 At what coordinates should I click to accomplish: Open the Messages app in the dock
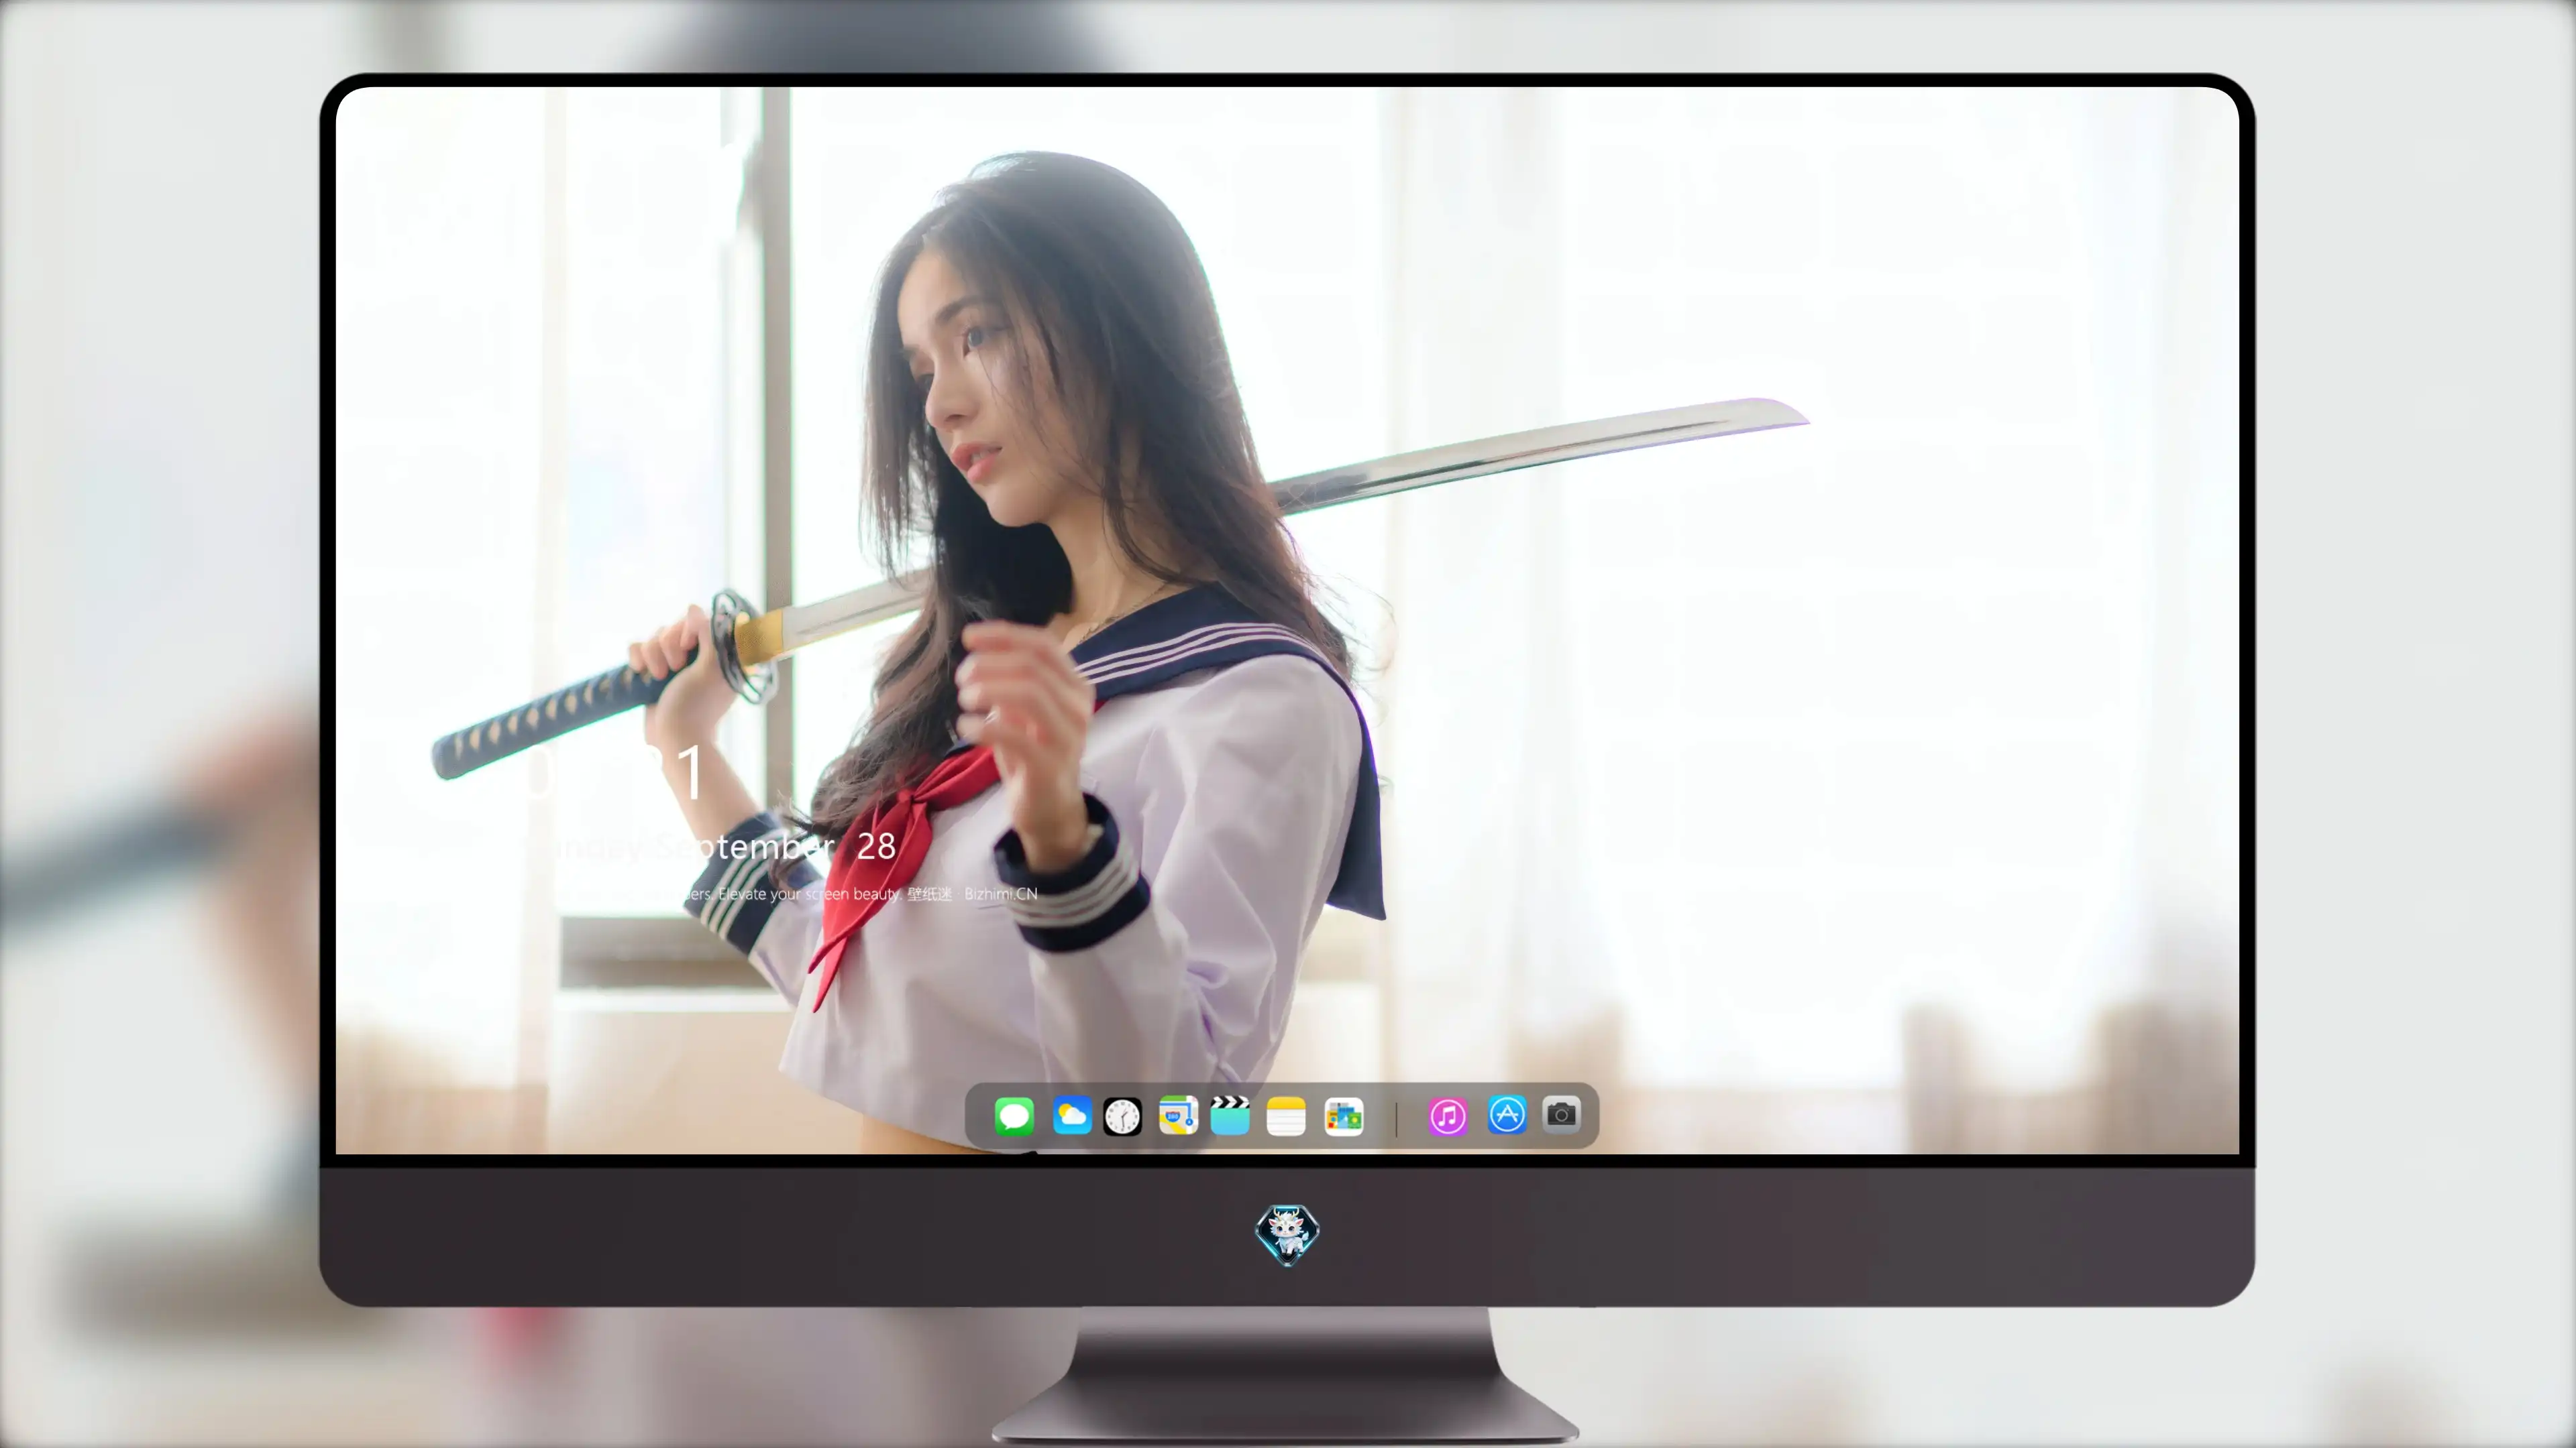tap(1014, 1115)
